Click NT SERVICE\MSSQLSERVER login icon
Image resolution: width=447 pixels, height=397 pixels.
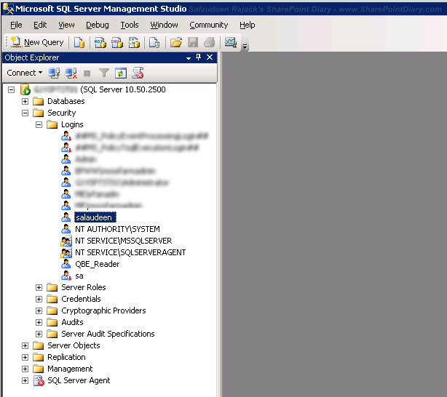pyautogui.click(x=66, y=241)
